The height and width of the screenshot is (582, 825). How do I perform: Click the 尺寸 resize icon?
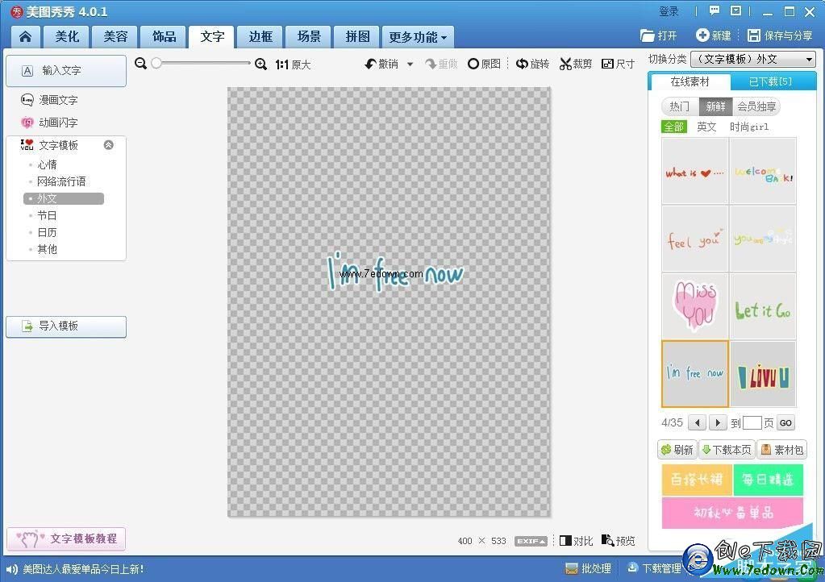pos(608,64)
